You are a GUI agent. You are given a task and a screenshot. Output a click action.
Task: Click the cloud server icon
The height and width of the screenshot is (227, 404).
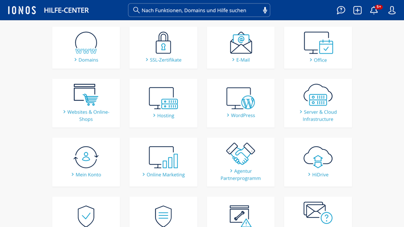[318, 95]
